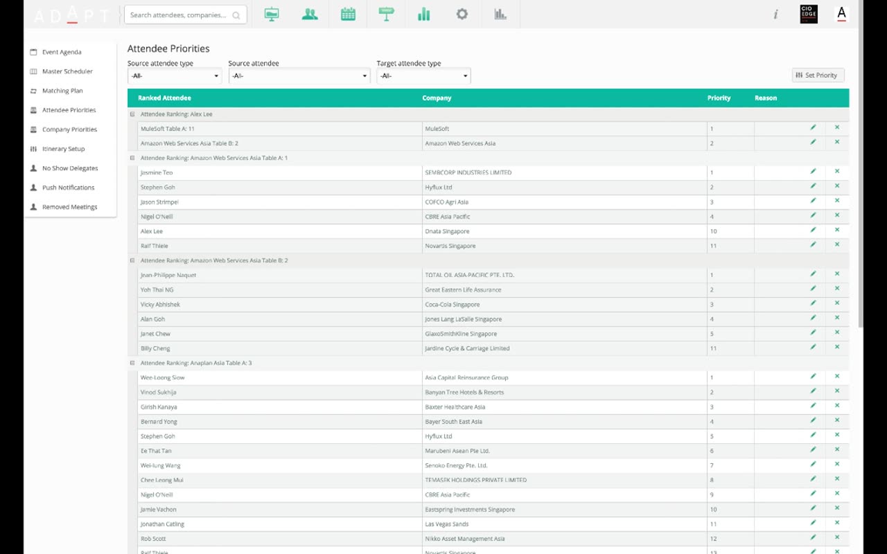Open Removed Meetings
The height and width of the screenshot is (554, 887).
(69, 207)
